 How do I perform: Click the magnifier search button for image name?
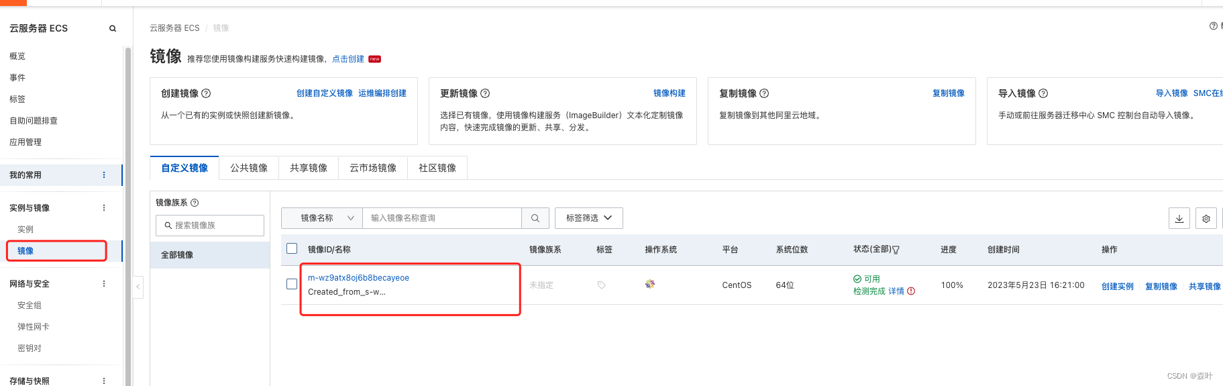[535, 218]
